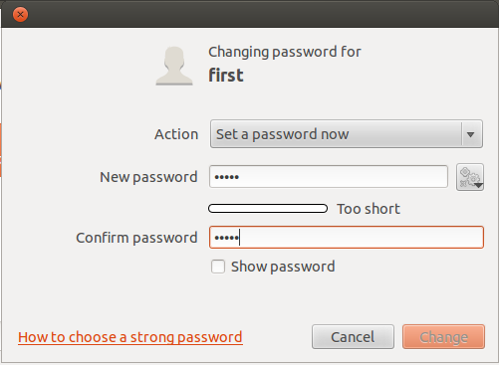
Task: Expand the Action dropdown arrow
Action: 470,134
